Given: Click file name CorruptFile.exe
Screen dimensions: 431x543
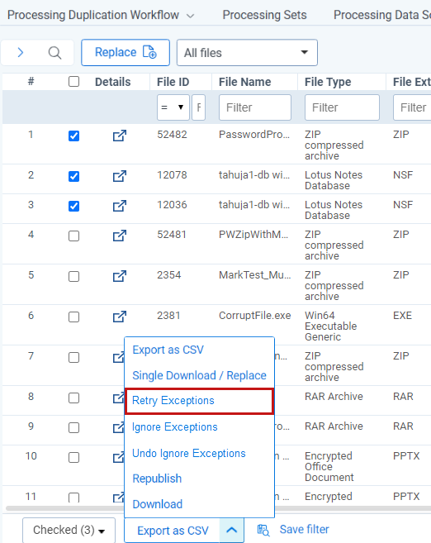Looking at the screenshot, I should [255, 316].
